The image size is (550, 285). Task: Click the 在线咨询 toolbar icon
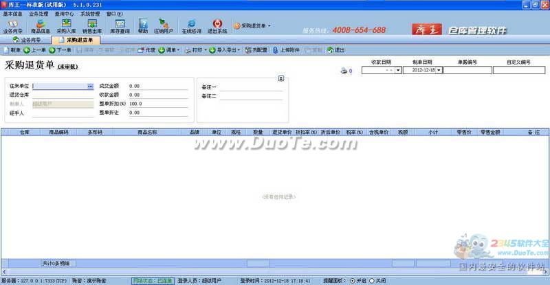click(192, 26)
